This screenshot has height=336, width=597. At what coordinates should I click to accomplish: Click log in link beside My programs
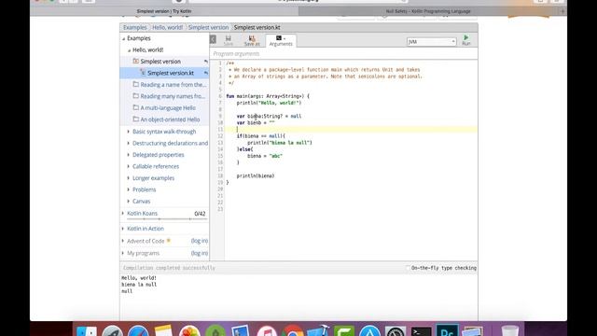(x=199, y=253)
